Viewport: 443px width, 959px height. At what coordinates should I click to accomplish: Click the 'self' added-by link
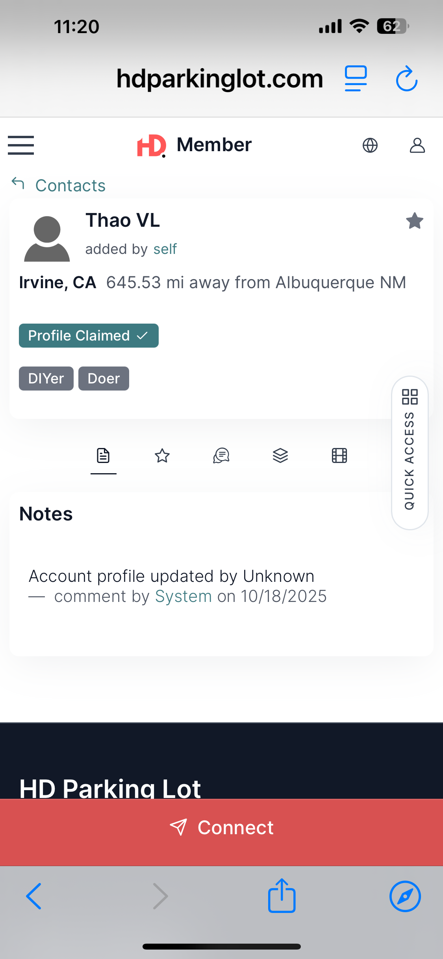165,249
